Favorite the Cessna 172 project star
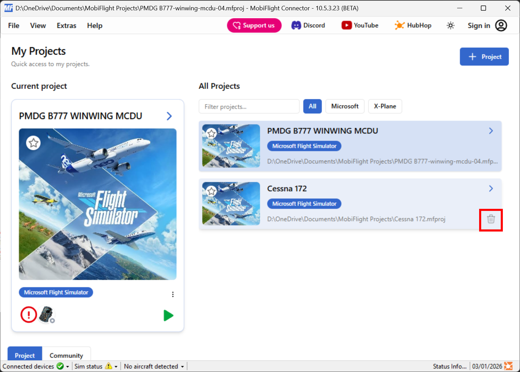 (x=212, y=191)
